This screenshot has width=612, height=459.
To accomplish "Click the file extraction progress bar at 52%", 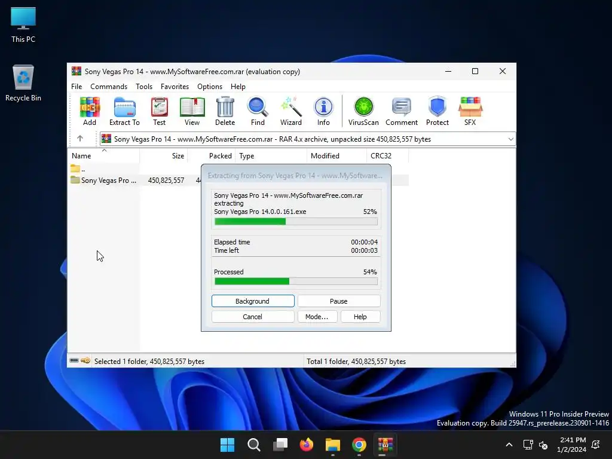I will [296, 222].
